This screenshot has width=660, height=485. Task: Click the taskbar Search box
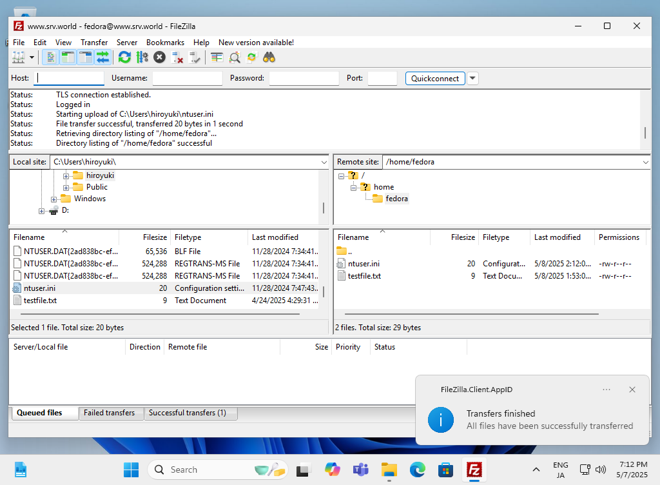click(218, 470)
